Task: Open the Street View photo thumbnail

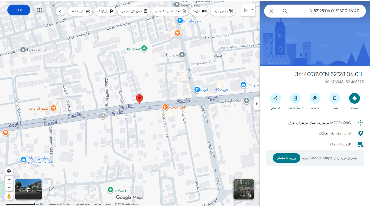Action: (x=28, y=190)
